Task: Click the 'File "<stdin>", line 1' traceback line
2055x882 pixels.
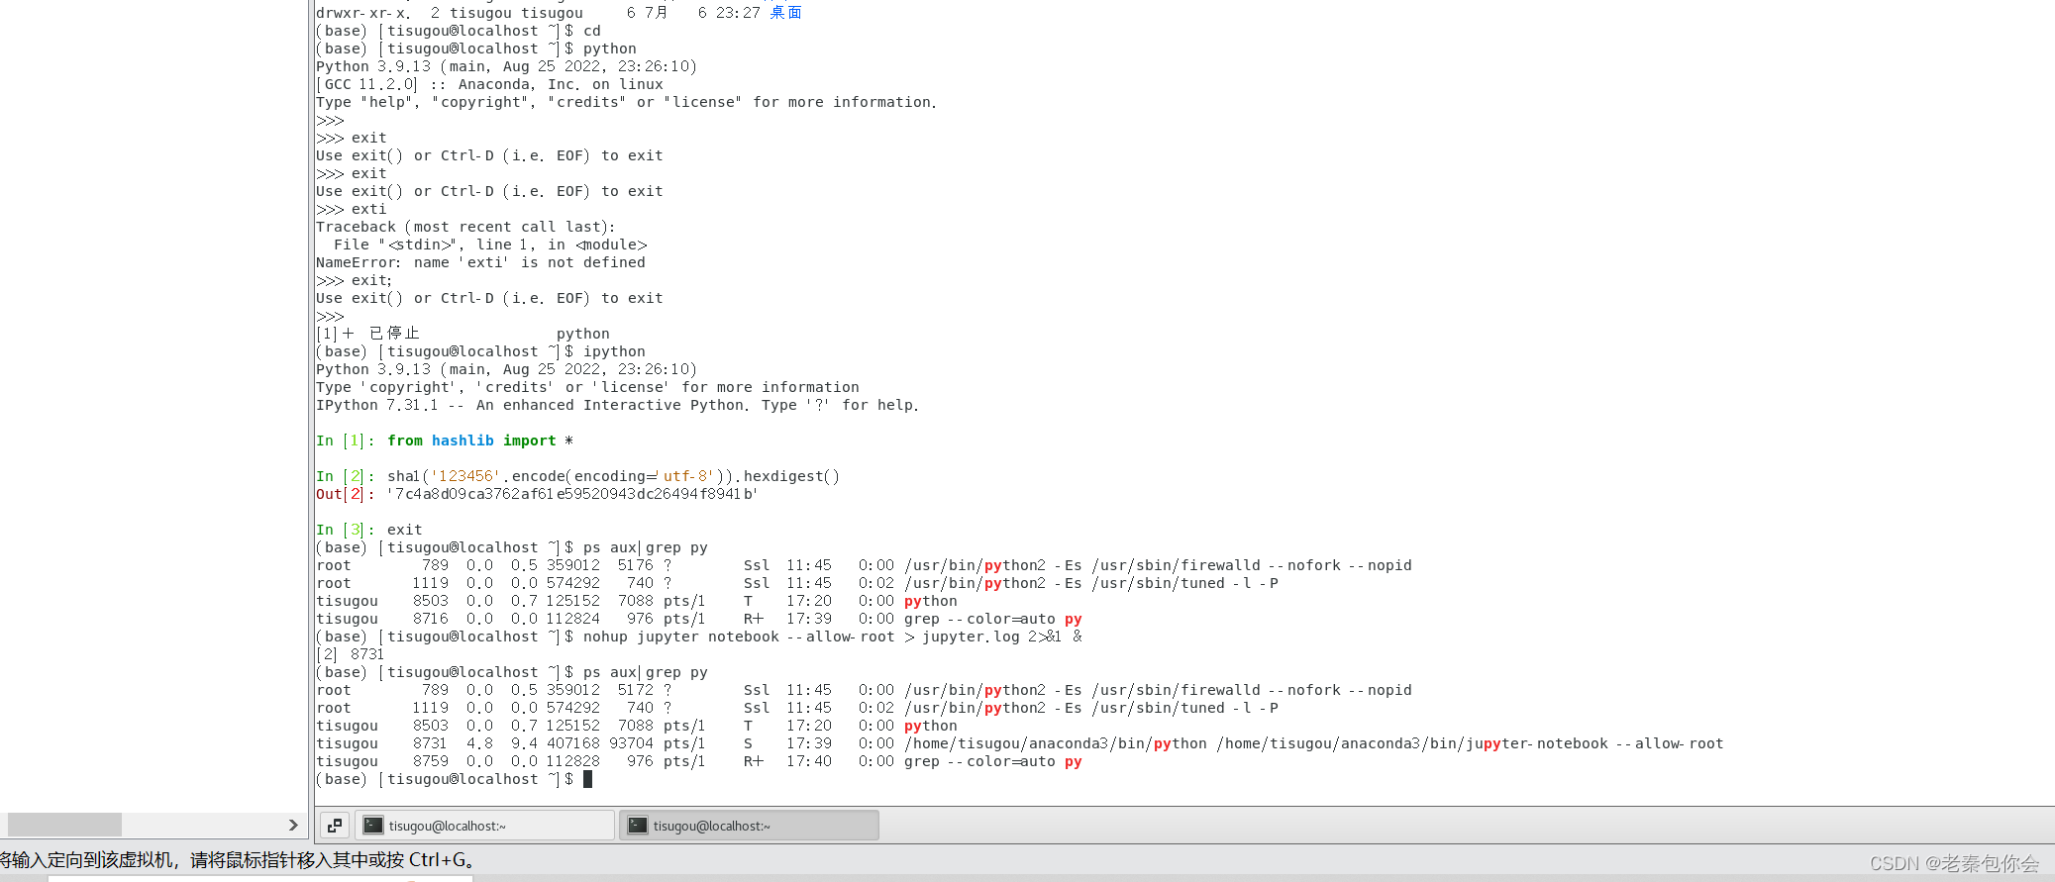Action: [x=490, y=245]
